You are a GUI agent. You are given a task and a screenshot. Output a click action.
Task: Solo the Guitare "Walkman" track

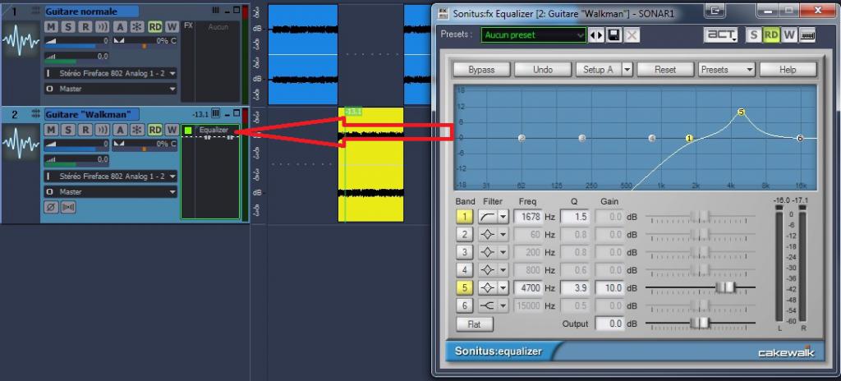click(x=67, y=130)
